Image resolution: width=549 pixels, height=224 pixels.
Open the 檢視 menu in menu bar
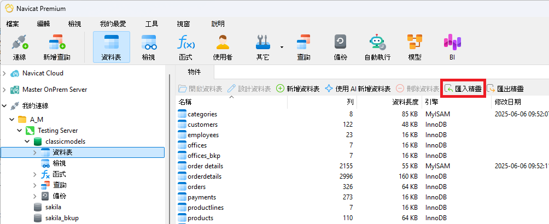tap(74, 24)
